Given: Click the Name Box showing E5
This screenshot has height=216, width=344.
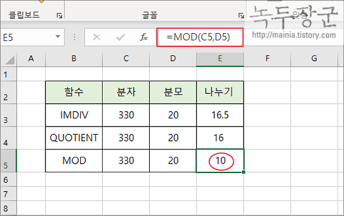Looking at the screenshot, I should (33, 37).
